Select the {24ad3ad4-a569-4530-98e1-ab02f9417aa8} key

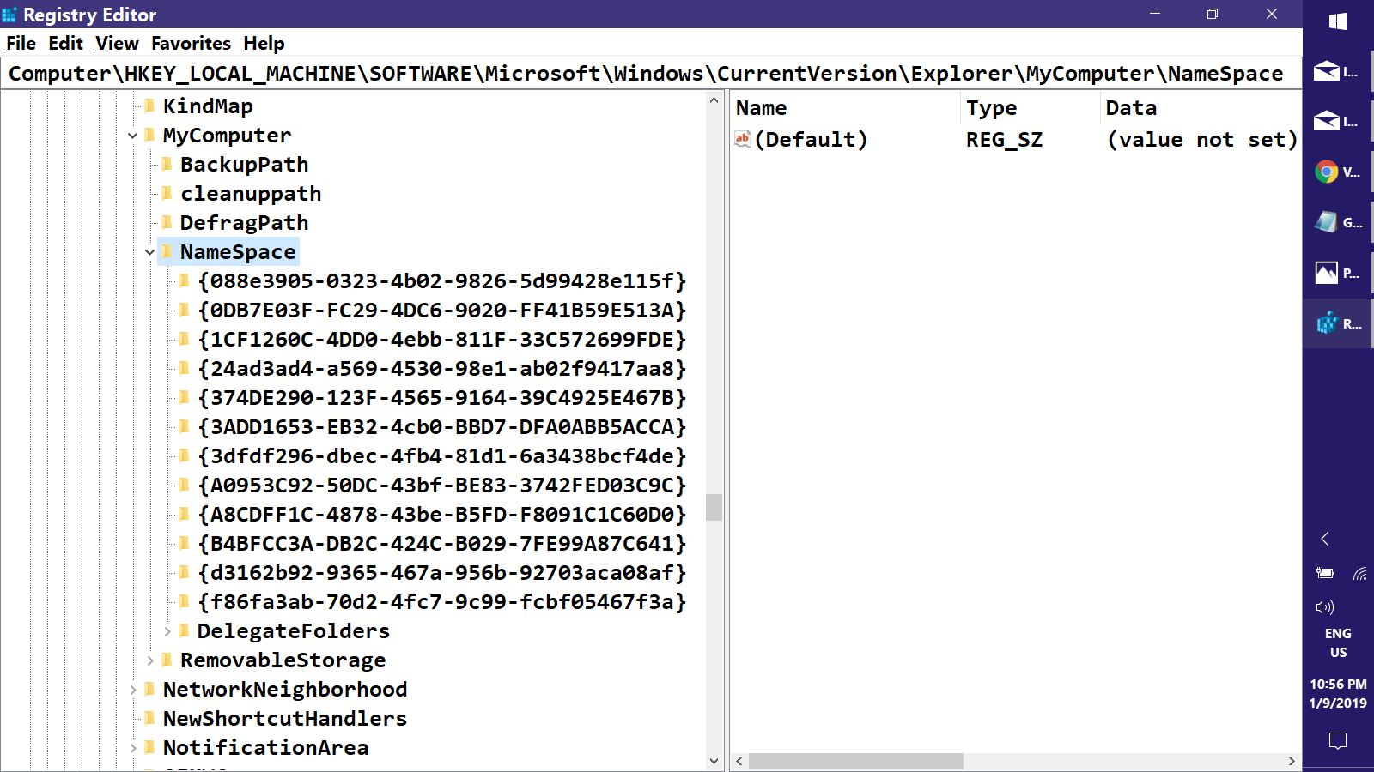point(441,369)
